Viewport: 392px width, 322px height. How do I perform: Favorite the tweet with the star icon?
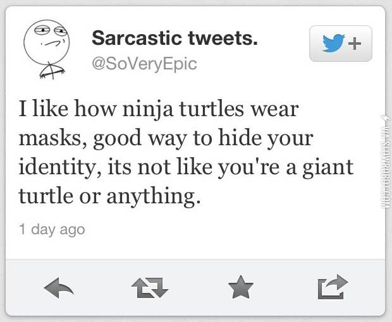(x=240, y=289)
